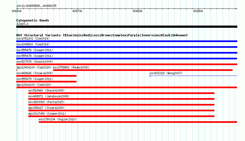Click the black 11q14.1 cytogenetic band bar
245x141 pixels.
coord(127,27)
